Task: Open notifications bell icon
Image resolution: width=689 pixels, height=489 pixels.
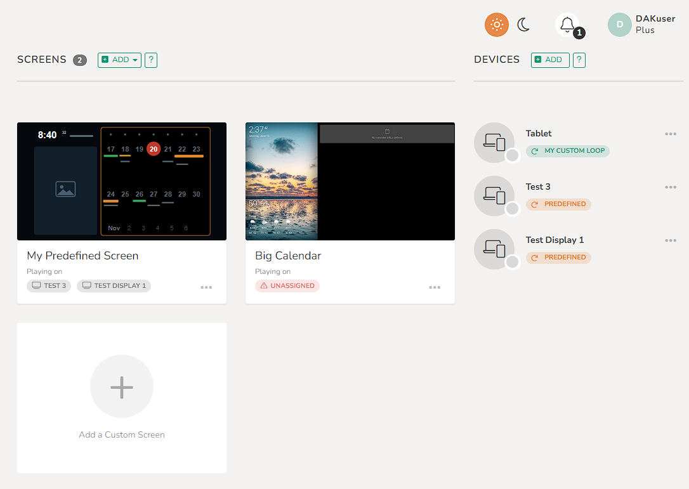Action: 567,25
